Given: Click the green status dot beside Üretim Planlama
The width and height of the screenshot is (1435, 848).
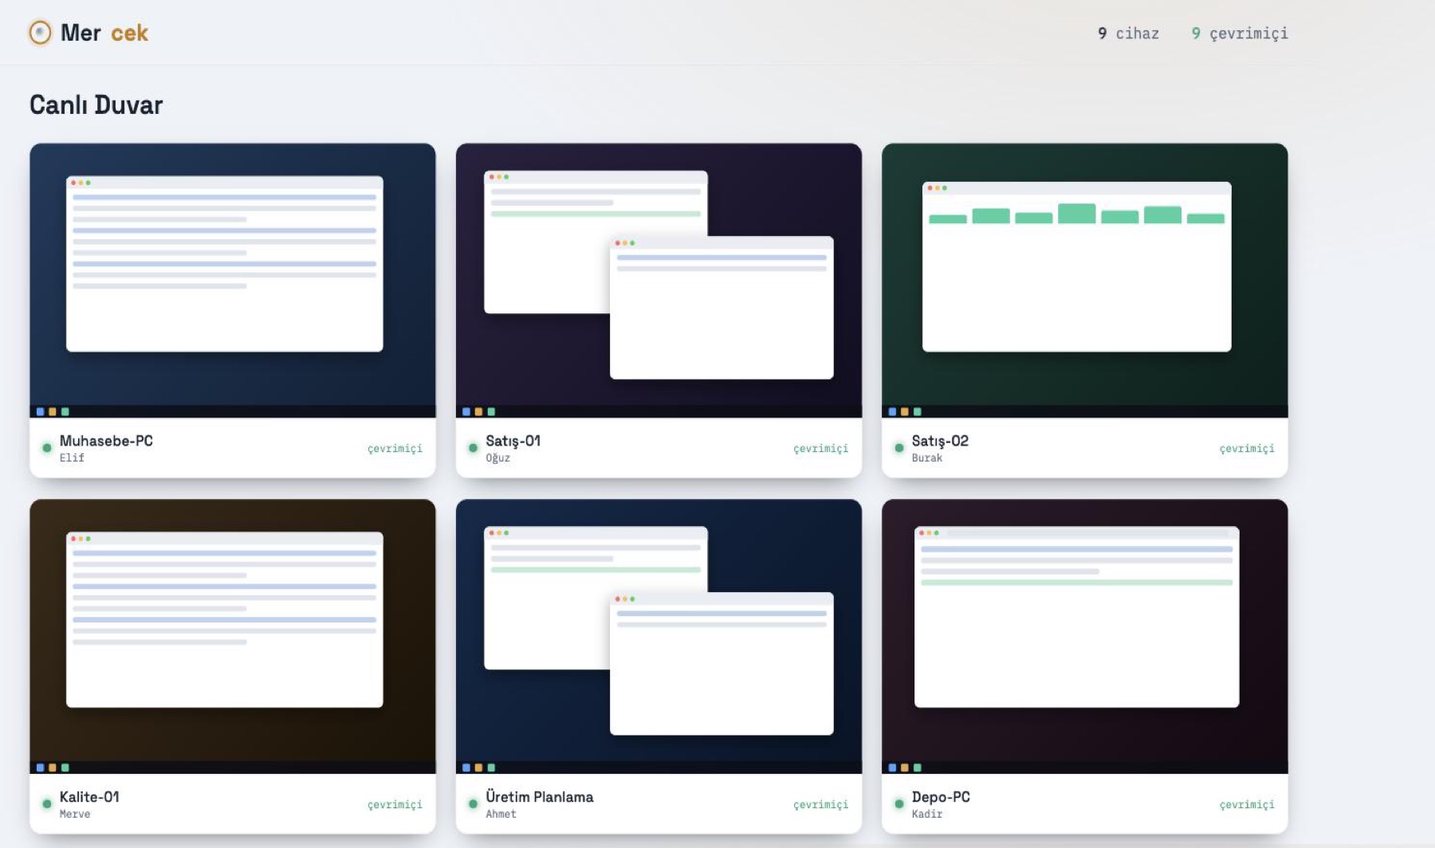Looking at the screenshot, I should [474, 804].
